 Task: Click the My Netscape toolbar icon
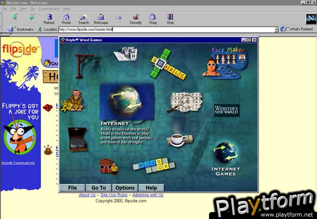pos(101,19)
